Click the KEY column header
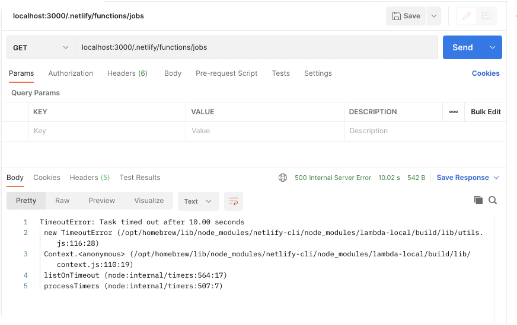Screen dimensions: 517x325 (40, 112)
